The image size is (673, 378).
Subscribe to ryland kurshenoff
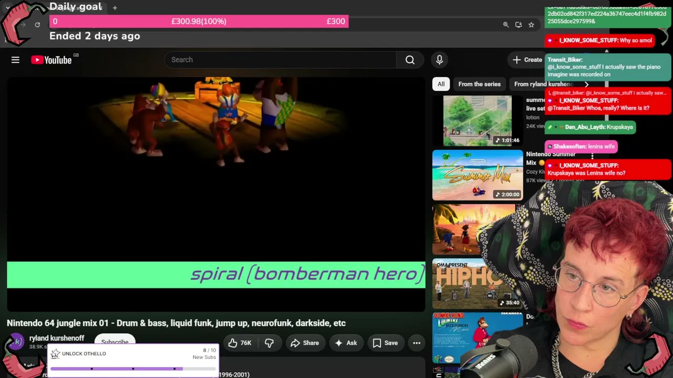[x=115, y=342]
